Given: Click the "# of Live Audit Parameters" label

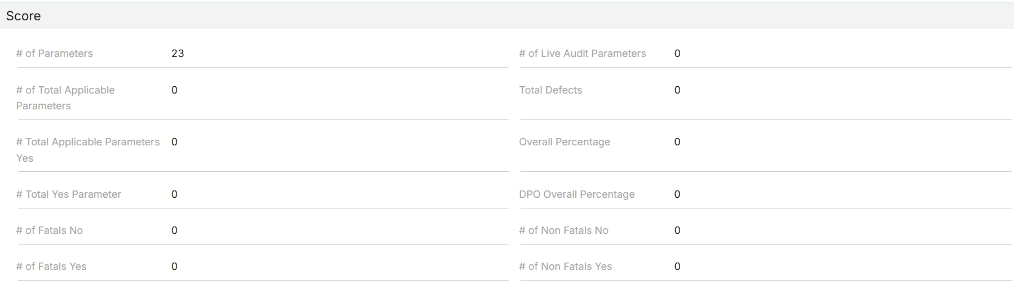Looking at the screenshot, I should coord(582,54).
